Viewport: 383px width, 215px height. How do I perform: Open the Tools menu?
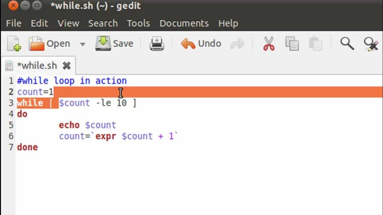click(x=138, y=23)
